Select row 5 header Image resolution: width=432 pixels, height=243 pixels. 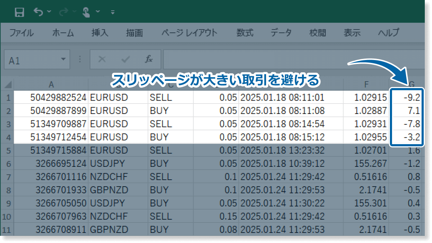coord(8,150)
